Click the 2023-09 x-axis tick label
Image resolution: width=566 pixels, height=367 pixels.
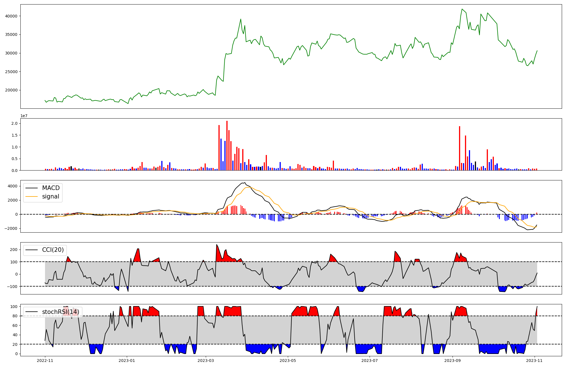[x=453, y=361]
